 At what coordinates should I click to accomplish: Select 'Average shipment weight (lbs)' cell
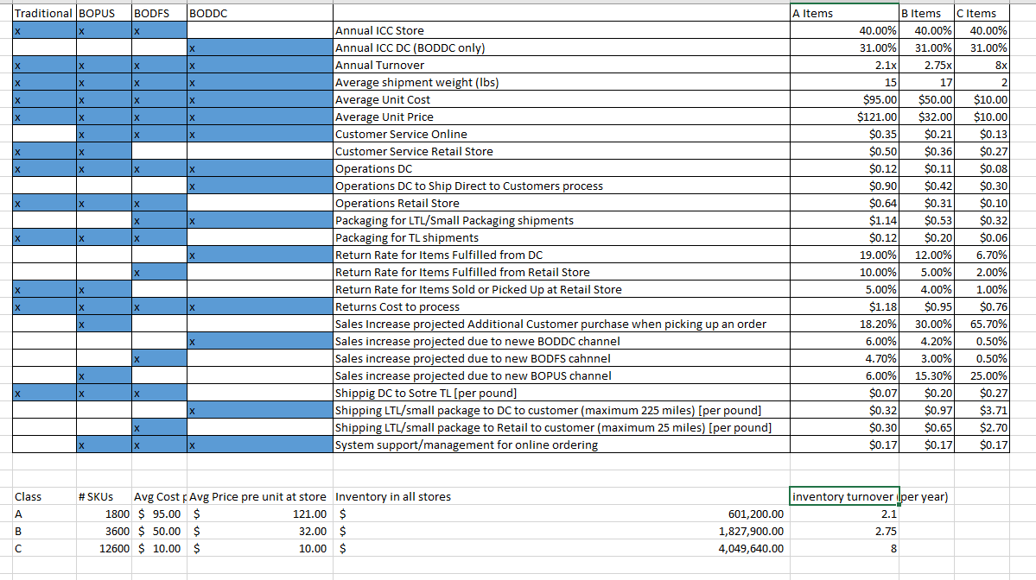click(x=562, y=82)
